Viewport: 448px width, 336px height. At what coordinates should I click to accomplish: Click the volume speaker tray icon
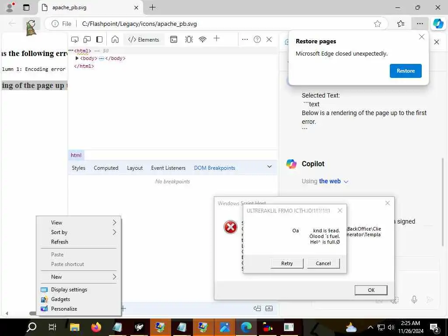point(391,327)
